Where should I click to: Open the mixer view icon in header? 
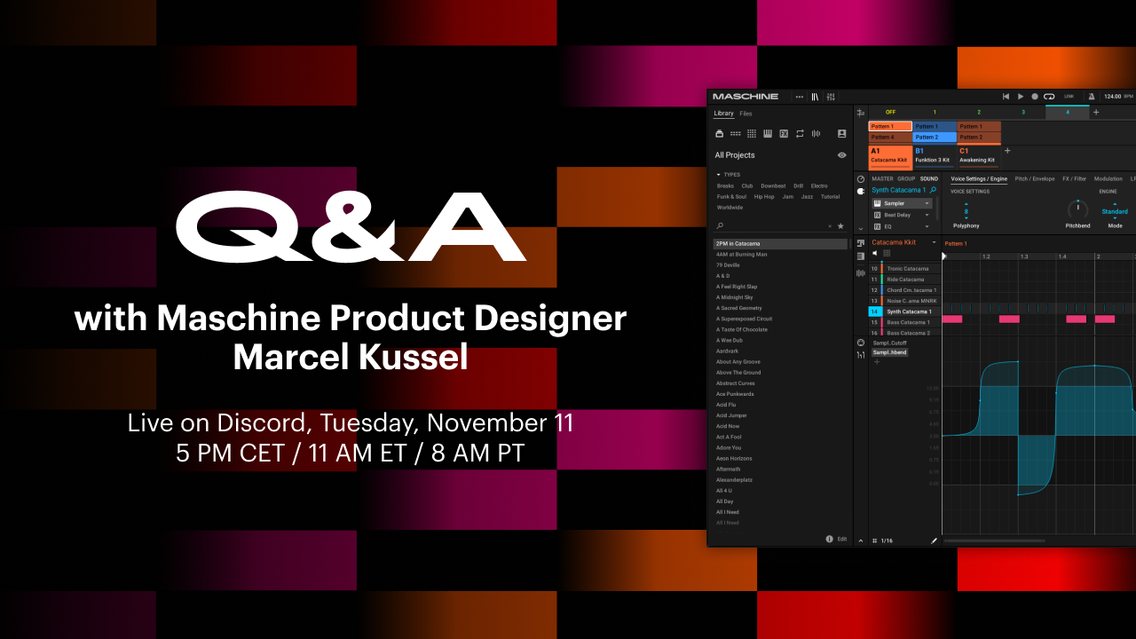click(x=831, y=96)
